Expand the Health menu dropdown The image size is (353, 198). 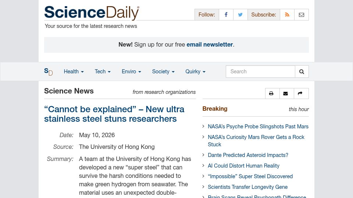click(x=74, y=71)
